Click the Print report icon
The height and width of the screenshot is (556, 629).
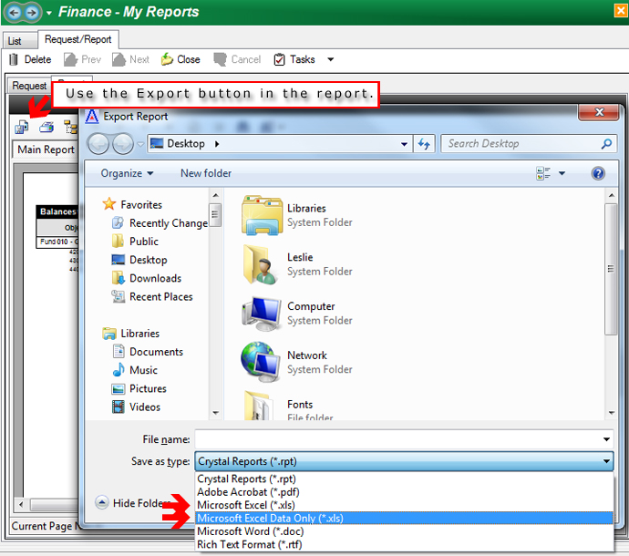(x=46, y=128)
